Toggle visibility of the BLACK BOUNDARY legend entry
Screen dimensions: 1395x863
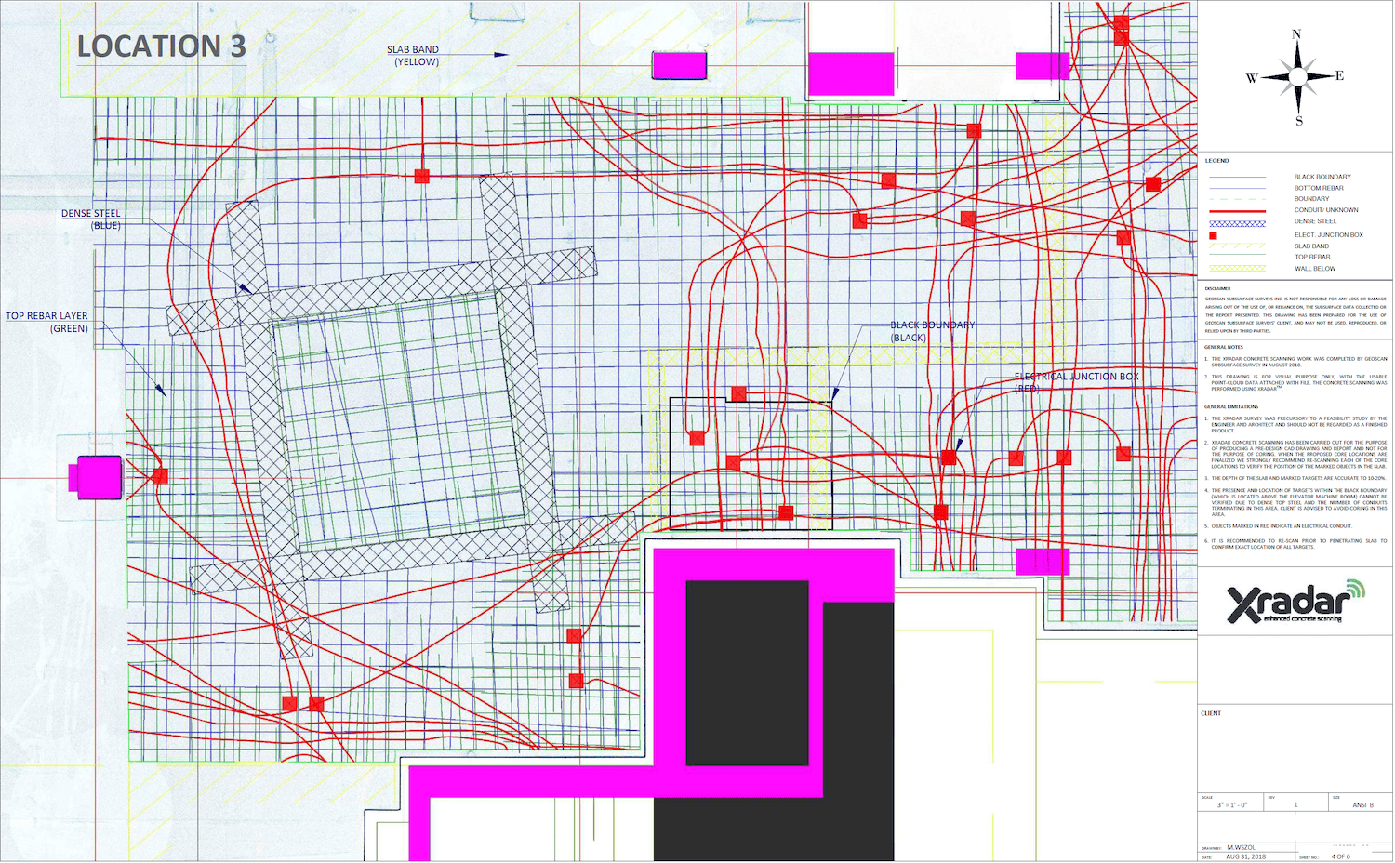(1236, 176)
